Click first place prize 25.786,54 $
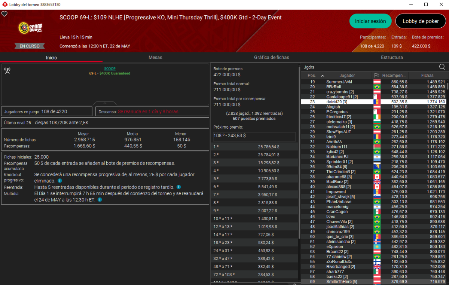 (254, 147)
